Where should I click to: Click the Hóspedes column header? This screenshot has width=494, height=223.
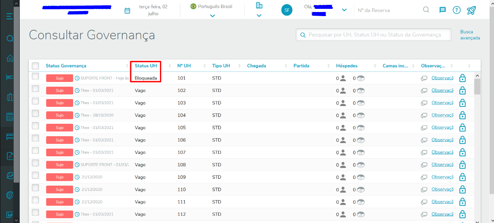[x=347, y=66]
